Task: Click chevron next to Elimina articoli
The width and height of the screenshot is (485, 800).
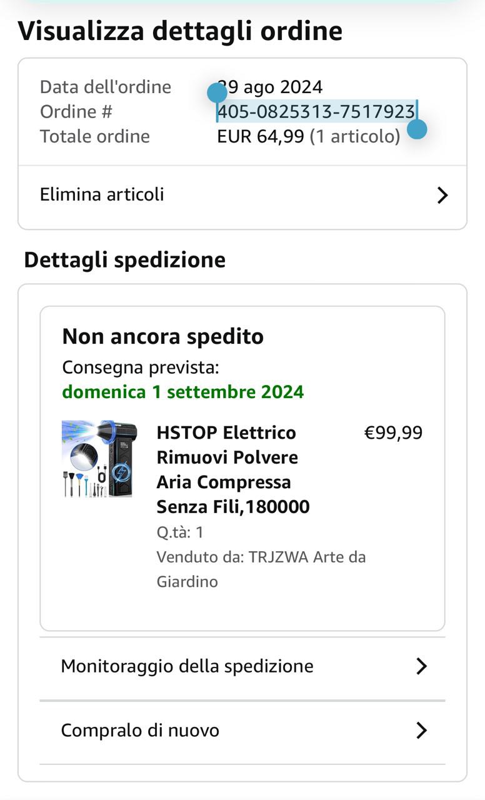Action: point(442,195)
